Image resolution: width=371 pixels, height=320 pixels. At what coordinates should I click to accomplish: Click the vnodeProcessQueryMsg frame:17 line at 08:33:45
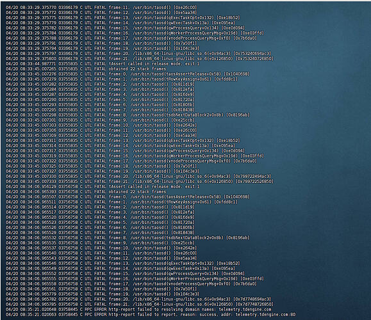[131, 161]
